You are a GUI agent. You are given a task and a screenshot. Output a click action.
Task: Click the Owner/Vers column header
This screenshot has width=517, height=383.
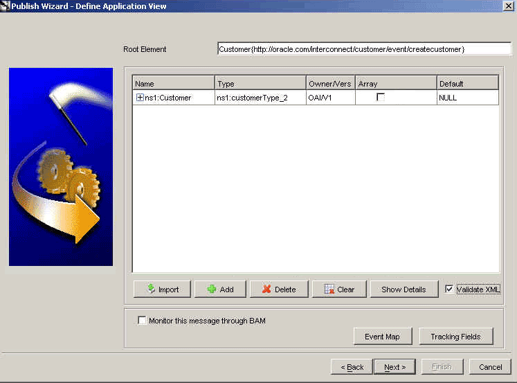pyautogui.click(x=330, y=84)
